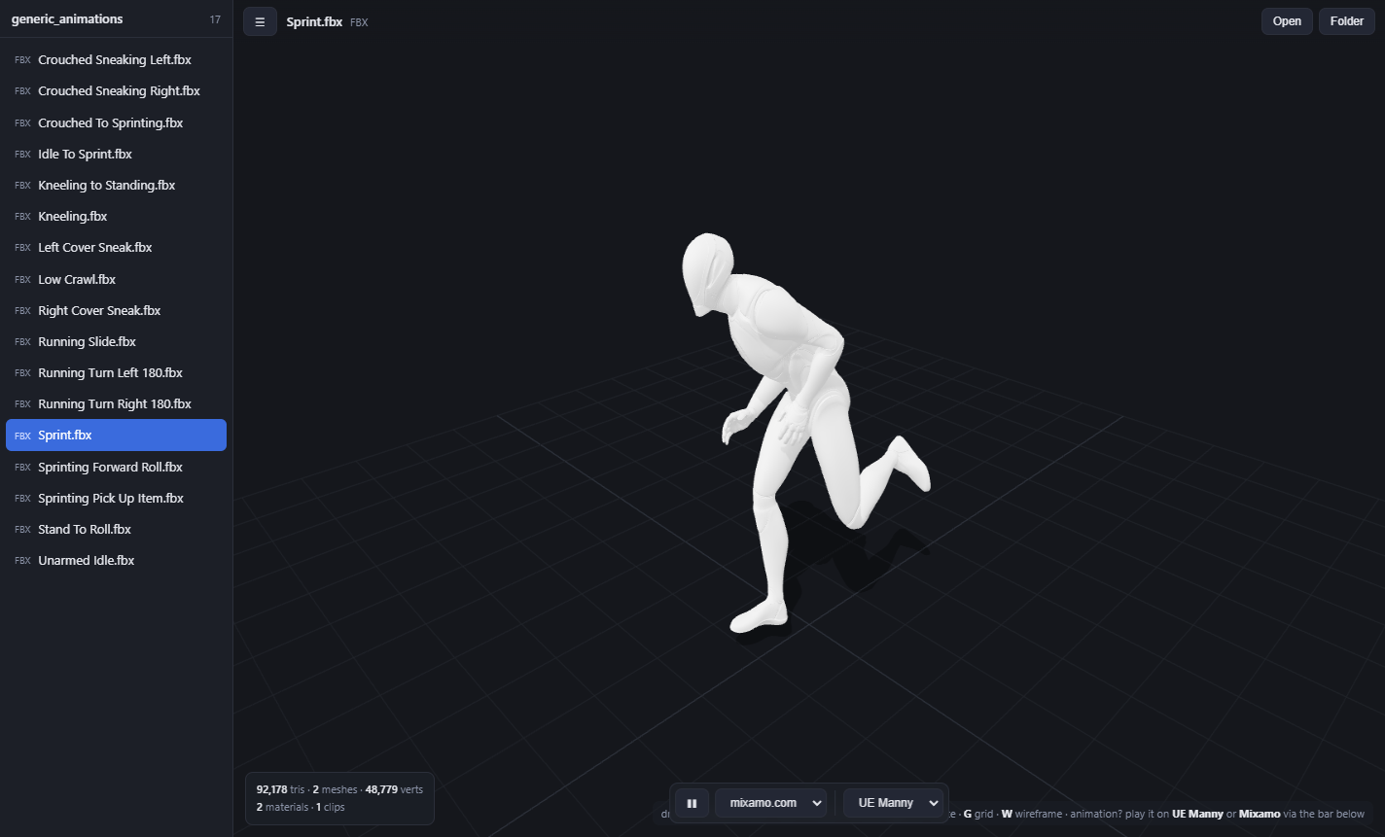Select Running Turn Left 180.fbx
Viewport: 1385px width, 837px height.
pos(117,372)
